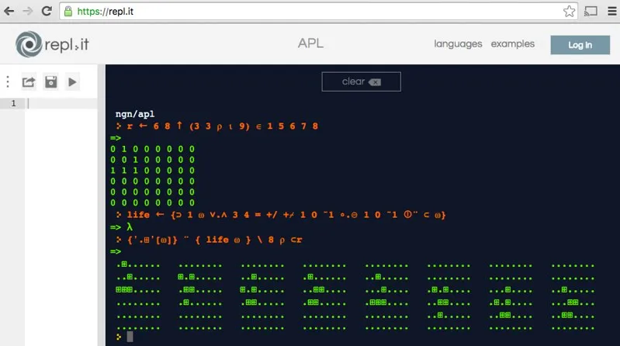Open the browser hamburger menu
620x346 pixels.
click(611, 11)
